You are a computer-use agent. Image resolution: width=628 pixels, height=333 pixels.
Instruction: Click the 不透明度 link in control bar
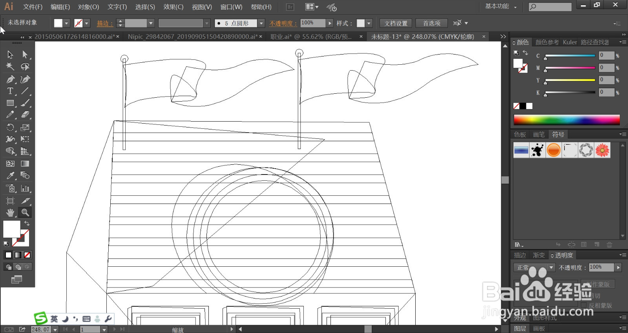tap(283, 23)
